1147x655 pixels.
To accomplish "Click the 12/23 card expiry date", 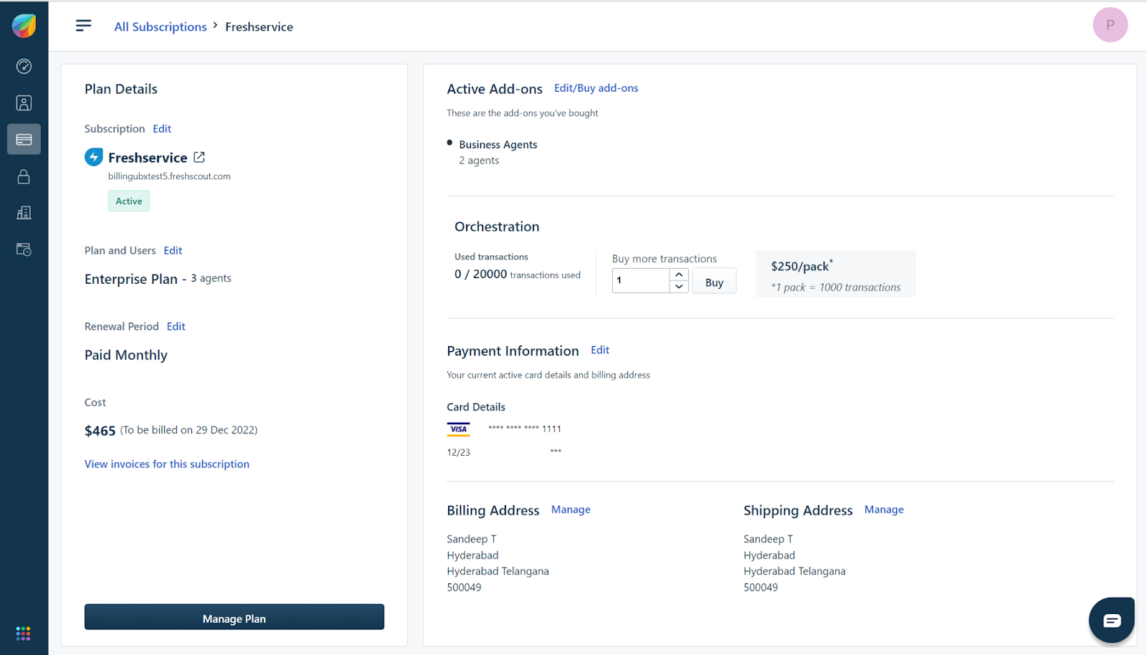I will 459,453.
